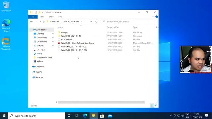The image size is (212, 119).
Task: Select Network in navigation pane
Action: pos(39,77)
